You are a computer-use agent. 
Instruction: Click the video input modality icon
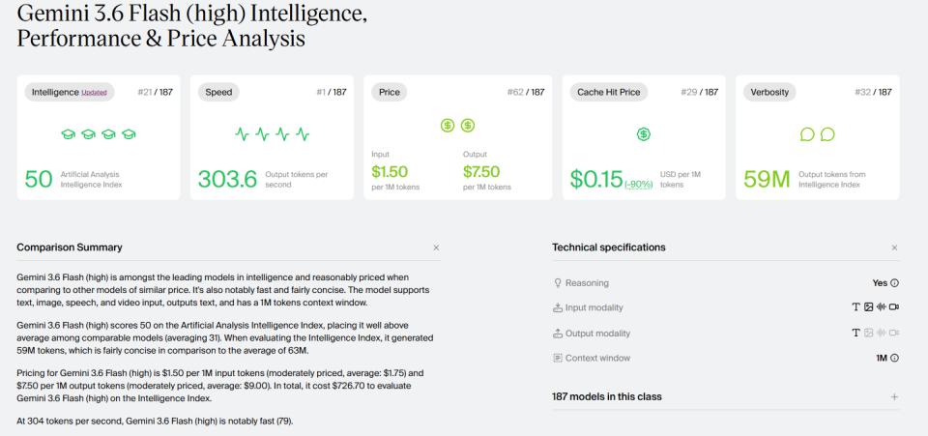pyautogui.click(x=894, y=307)
